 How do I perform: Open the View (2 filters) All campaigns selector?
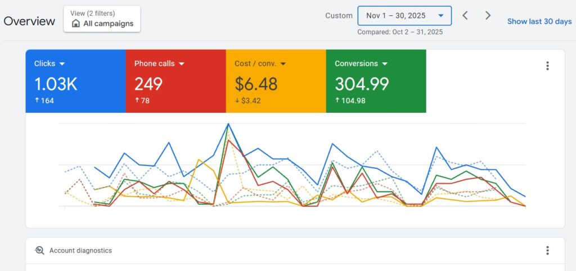coord(102,19)
